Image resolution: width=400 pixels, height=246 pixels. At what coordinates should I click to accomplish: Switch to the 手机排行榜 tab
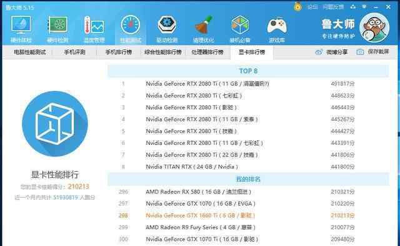(119, 52)
